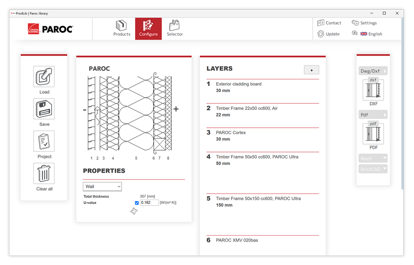Export using the PDF file icon

(373, 133)
